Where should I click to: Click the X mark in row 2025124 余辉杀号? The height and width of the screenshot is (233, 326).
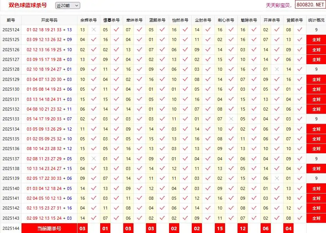94,30
